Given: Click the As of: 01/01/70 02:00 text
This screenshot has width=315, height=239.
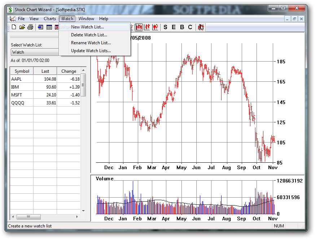Looking at the screenshot, I should pyautogui.click(x=30, y=60).
